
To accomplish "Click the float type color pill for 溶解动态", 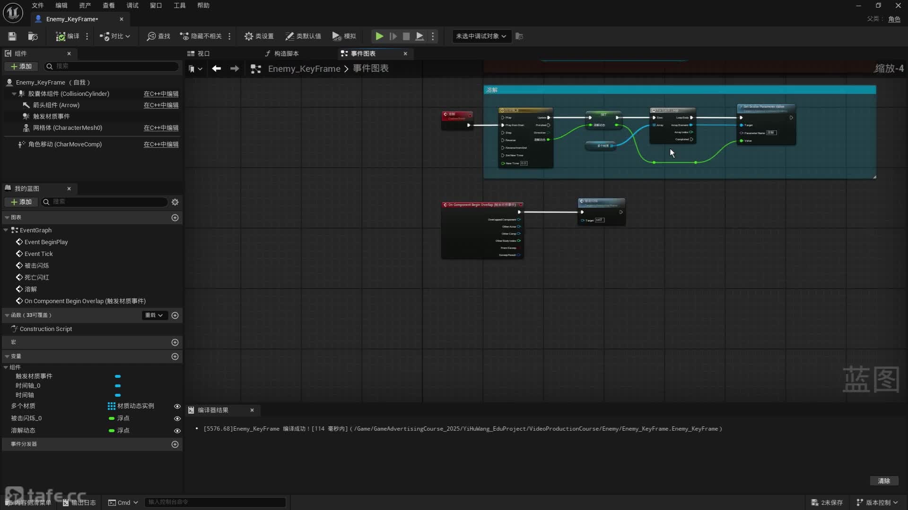I will (112, 431).
